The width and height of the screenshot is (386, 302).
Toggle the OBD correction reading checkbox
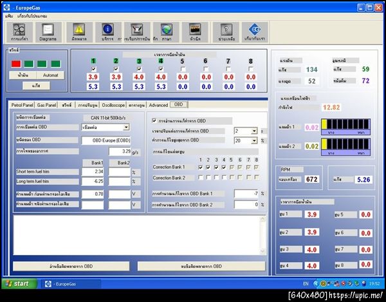coord(154,120)
